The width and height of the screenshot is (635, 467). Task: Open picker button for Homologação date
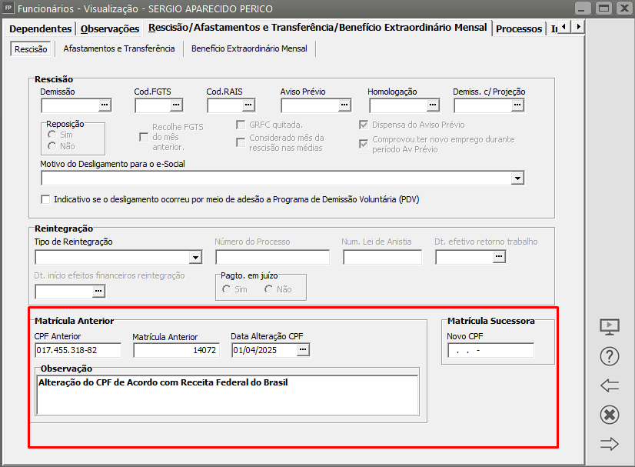tap(433, 105)
